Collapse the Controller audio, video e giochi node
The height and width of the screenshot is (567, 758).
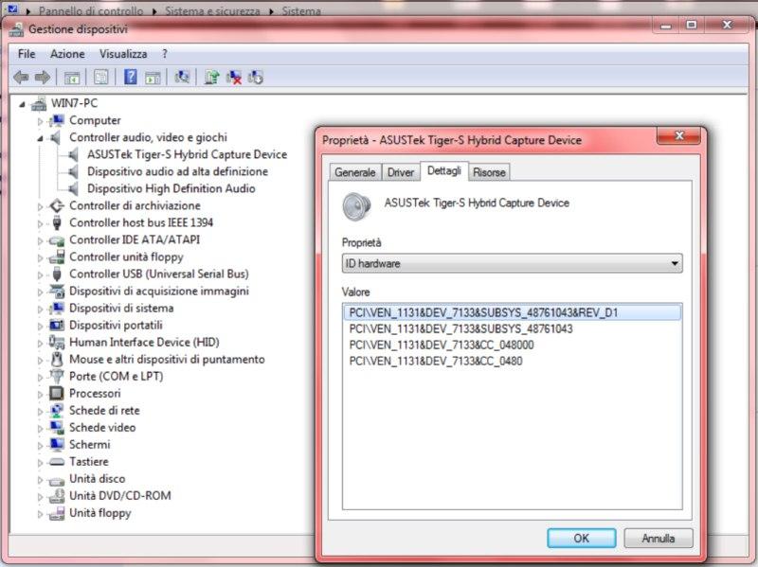(x=41, y=138)
